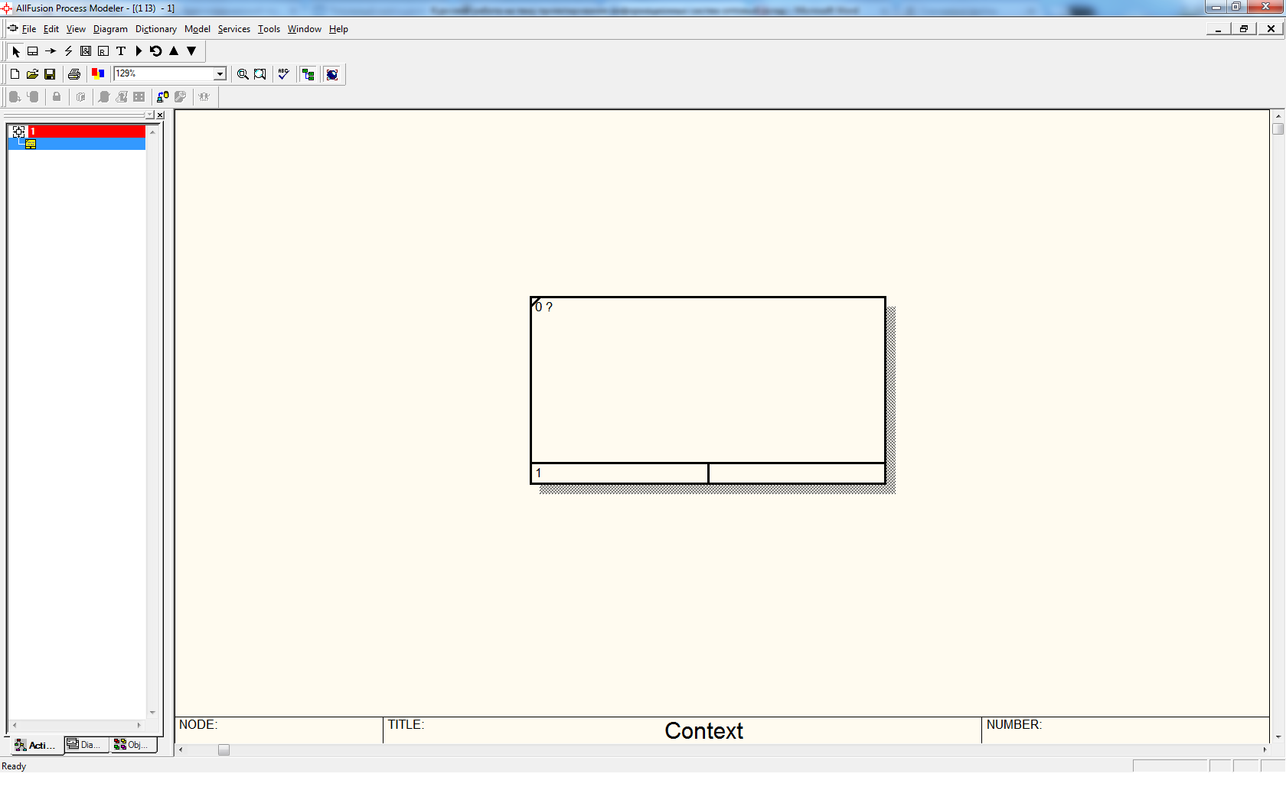
Task: Restore the inner document window
Action: point(1244,29)
